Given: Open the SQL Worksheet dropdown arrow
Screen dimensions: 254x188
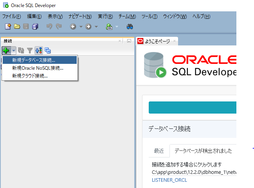Looking at the screenshot, I should click(x=117, y=27).
